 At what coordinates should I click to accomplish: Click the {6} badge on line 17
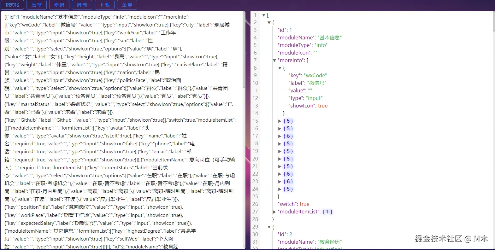coord(288,136)
